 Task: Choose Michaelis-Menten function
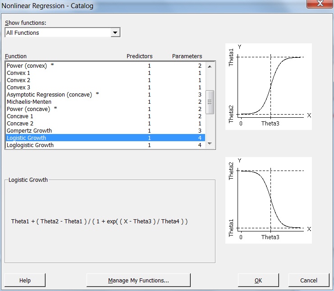[x=29, y=102]
